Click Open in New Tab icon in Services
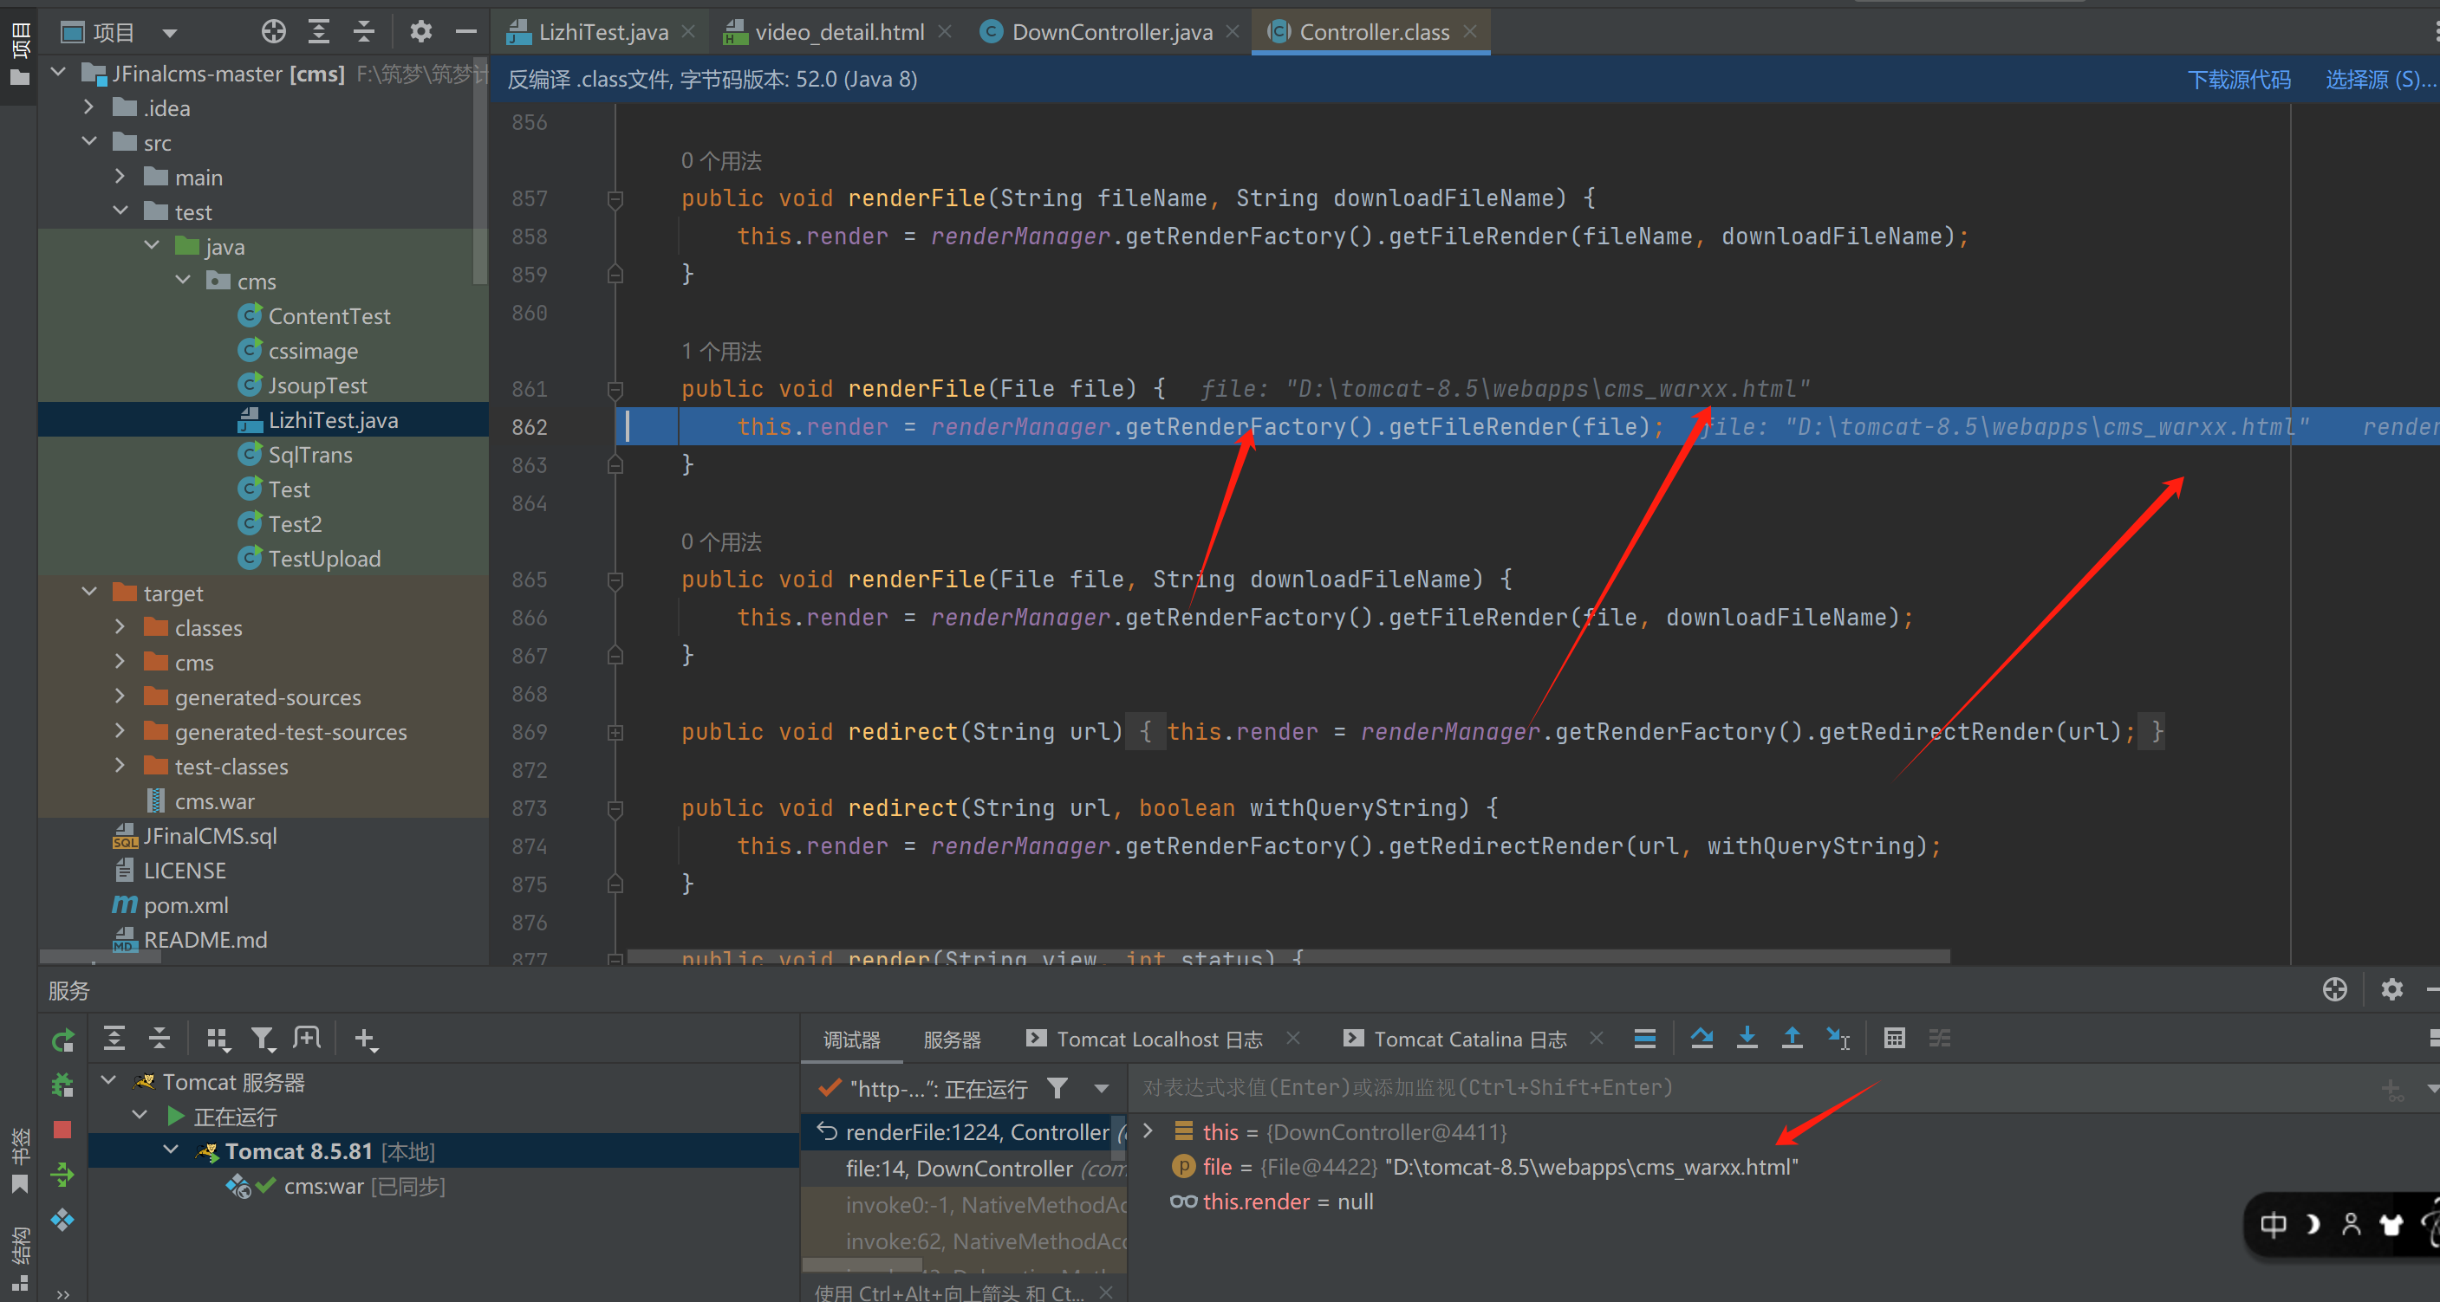2440x1302 pixels. pyautogui.click(x=307, y=1039)
